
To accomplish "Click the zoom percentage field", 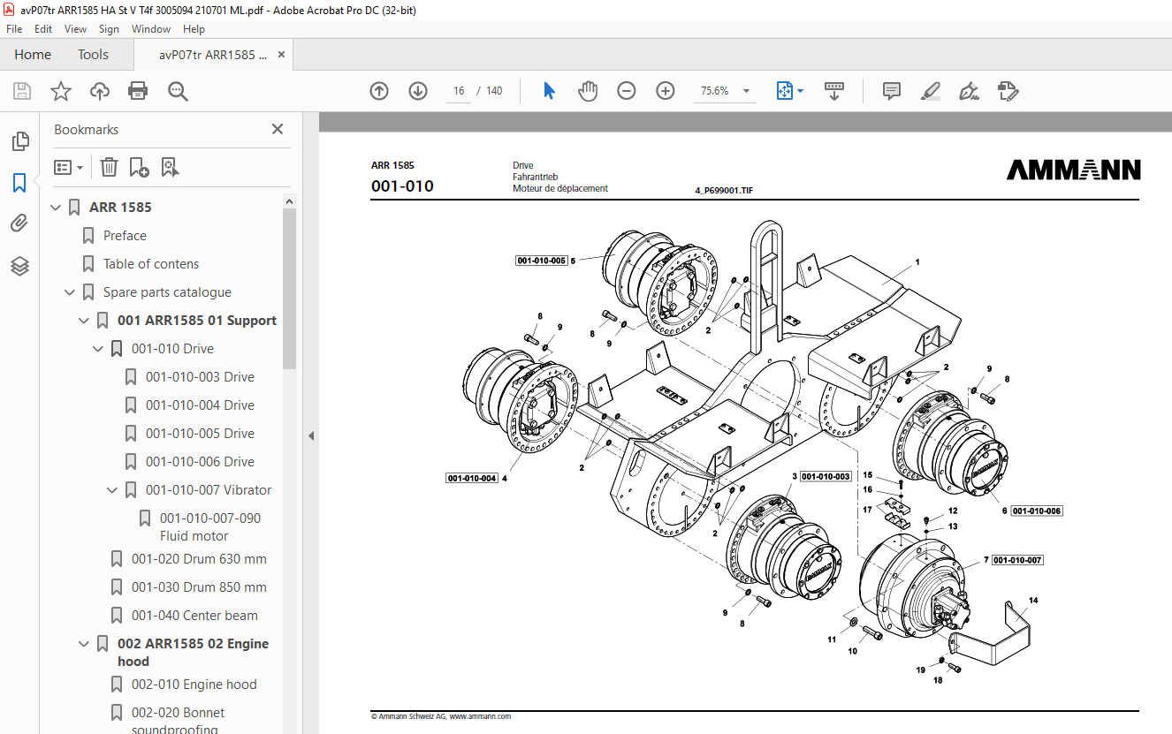I will pyautogui.click(x=714, y=91).
